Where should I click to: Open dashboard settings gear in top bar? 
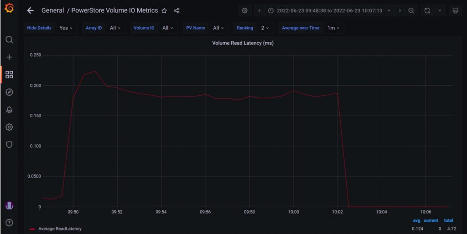244,11
